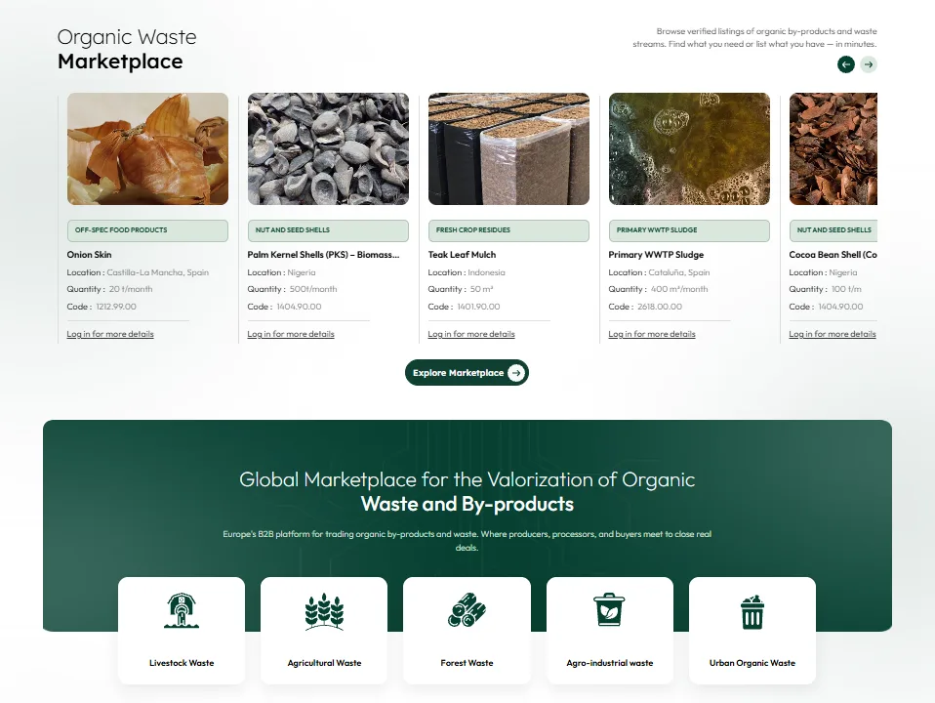The image size is (935, 703).
Task: Select the Fresh Crop Residues category tag
Action: (508, 230)
